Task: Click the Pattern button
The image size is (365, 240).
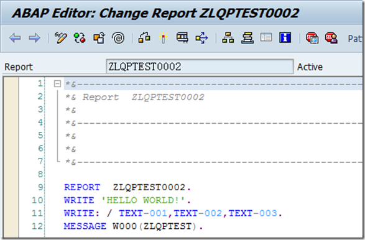Action: coord(355,39)
